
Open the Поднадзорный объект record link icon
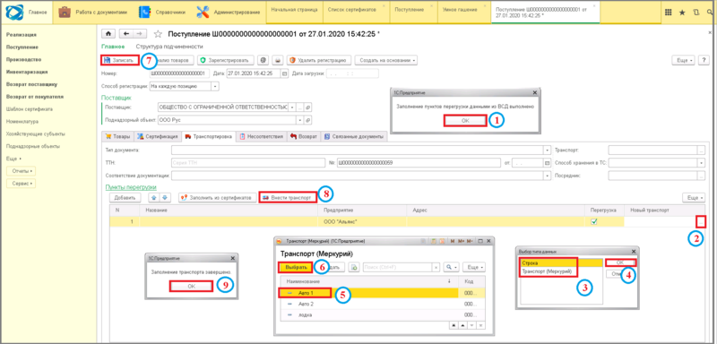(308, 120)
